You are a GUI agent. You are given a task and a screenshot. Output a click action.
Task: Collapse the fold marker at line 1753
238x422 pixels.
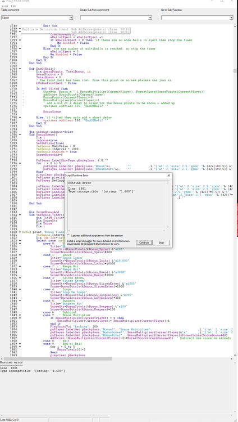coord(20,40)
